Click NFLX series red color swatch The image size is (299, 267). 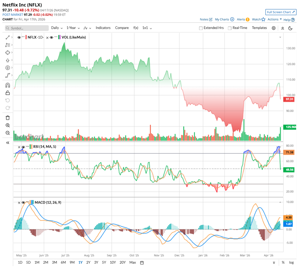pos(26,37)
